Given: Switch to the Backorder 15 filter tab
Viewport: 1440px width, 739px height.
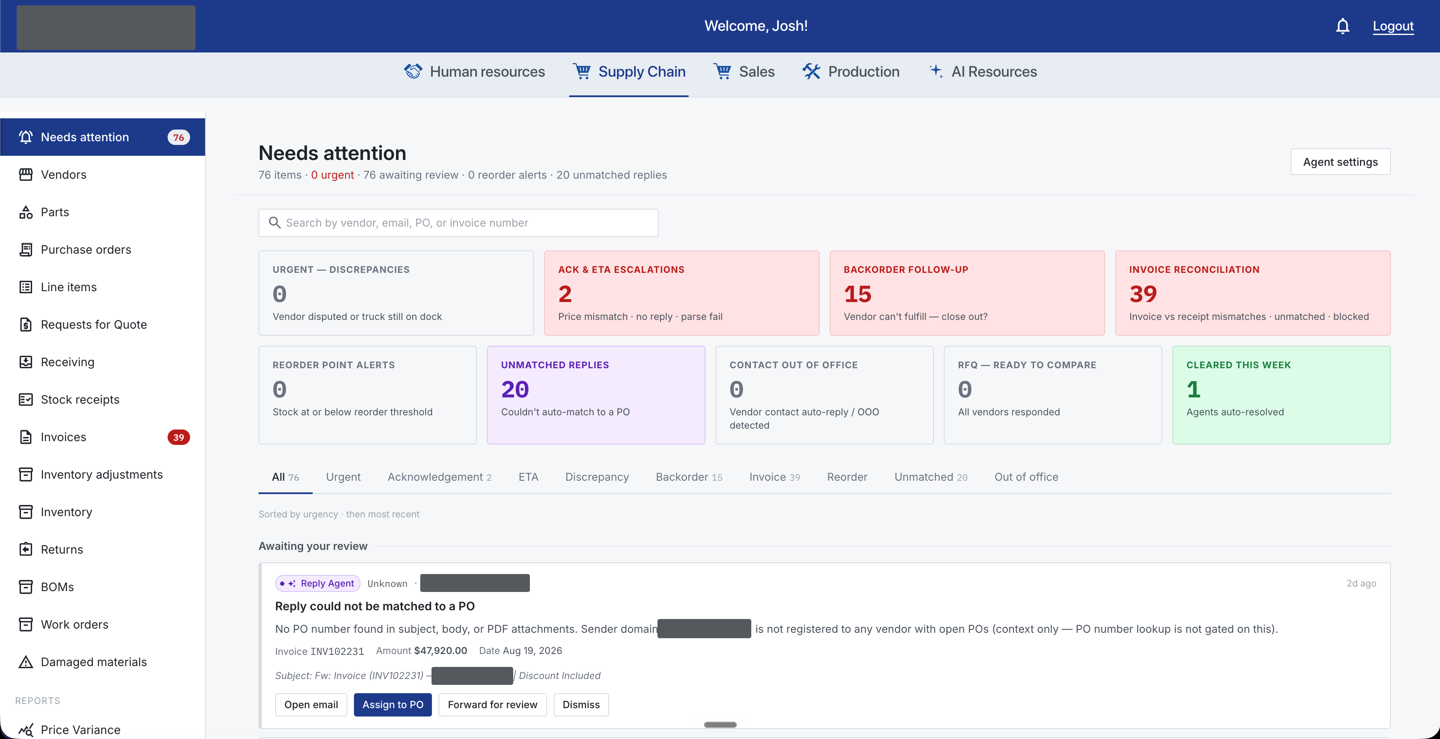Looking at the screenshot, I should (689, 477).
